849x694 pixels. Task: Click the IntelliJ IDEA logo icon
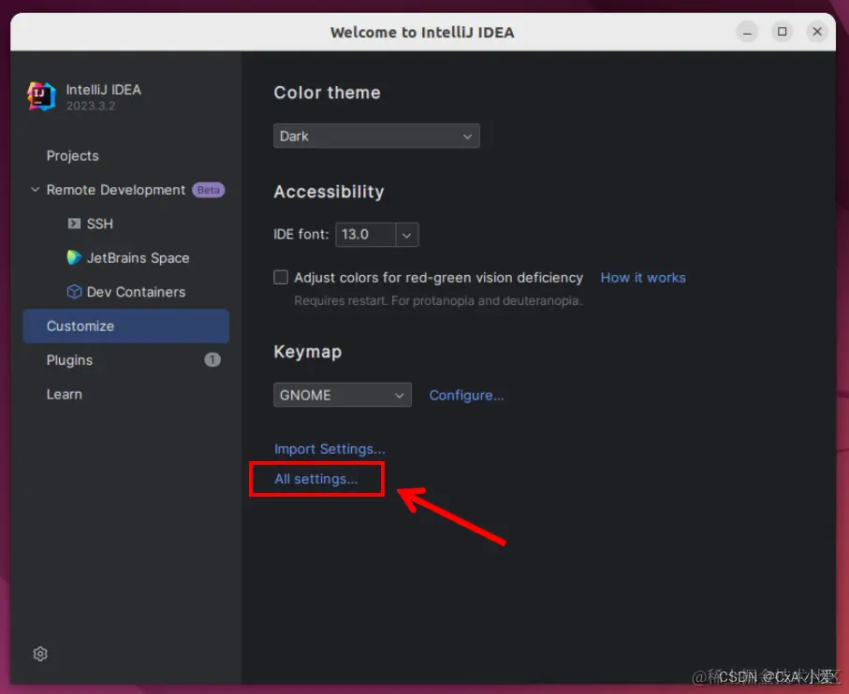click(41, 96)
